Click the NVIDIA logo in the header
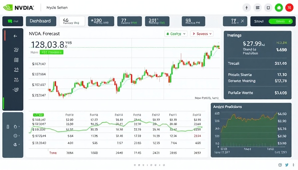The image size is (298, 170). (19, 8)
